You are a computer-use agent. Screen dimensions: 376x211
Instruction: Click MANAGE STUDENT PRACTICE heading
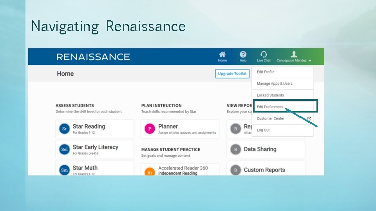[x=170, y=150]
